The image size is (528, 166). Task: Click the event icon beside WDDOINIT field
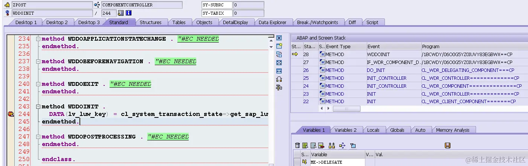pos(7,13)
